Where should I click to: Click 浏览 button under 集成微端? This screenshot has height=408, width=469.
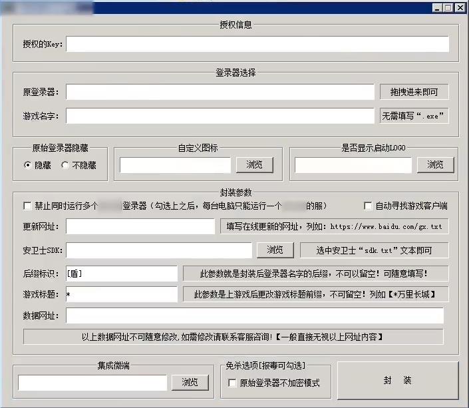190,382
